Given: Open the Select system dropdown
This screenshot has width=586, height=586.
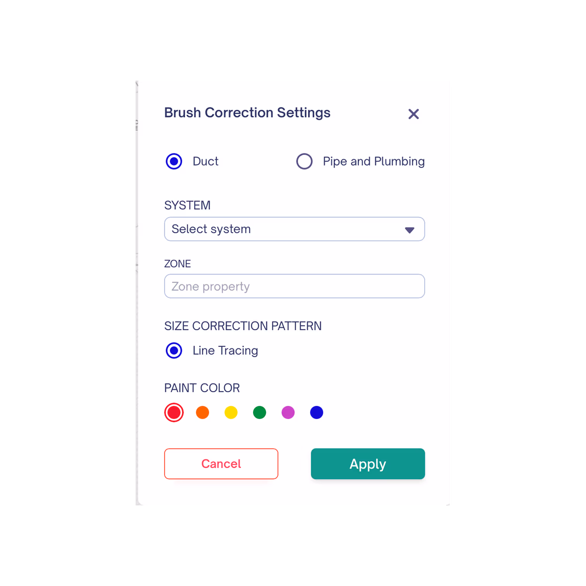Looking at the screenshot, I should (271, 229).
